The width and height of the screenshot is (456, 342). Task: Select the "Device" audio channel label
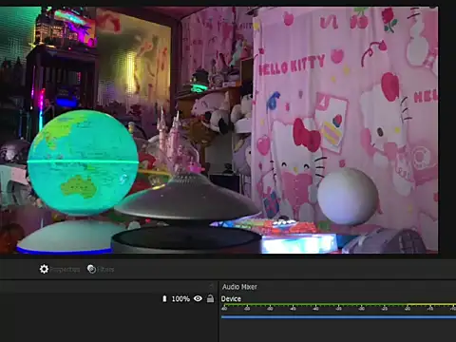click(231, 299)
